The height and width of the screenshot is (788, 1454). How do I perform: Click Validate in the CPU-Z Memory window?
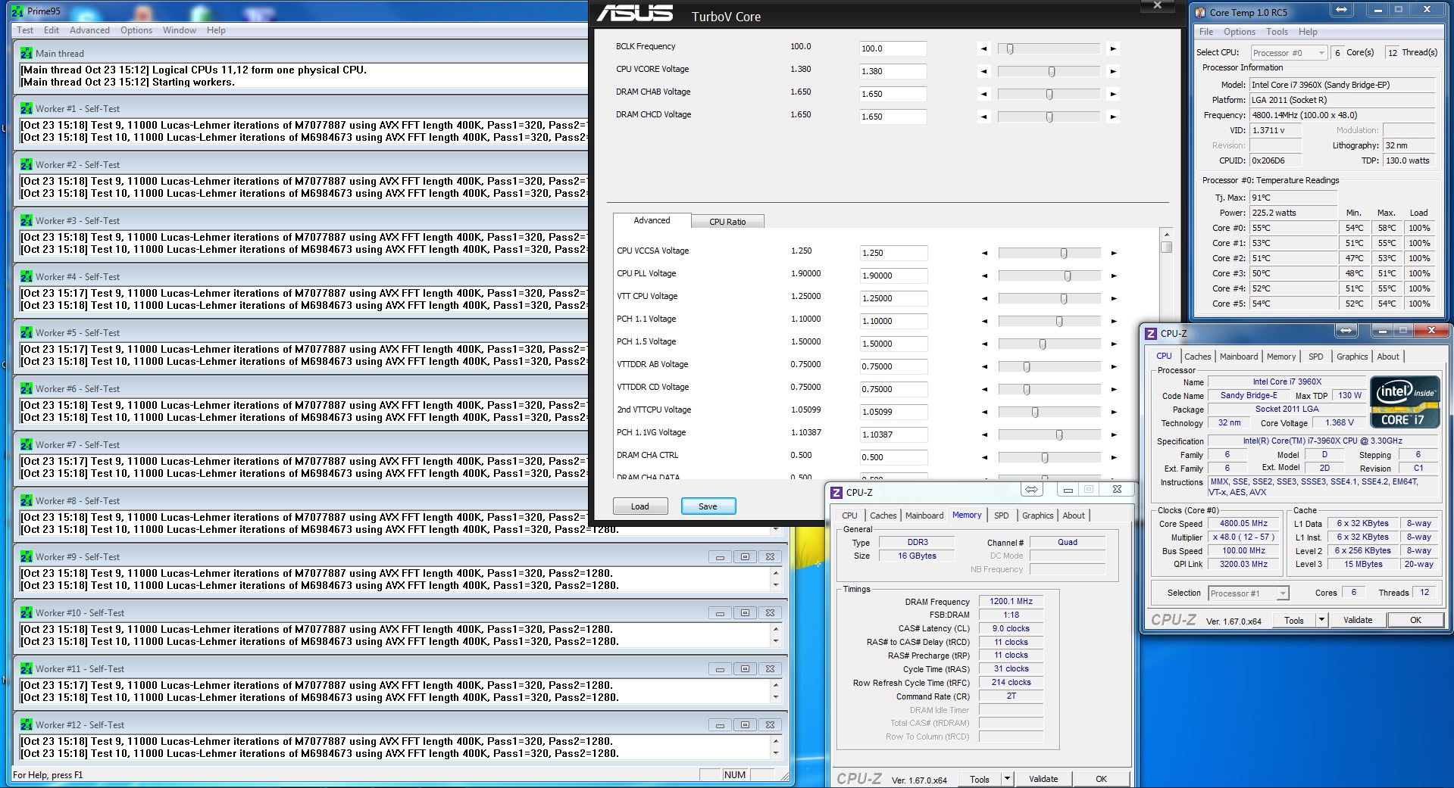pyautogui.click(x=1043, y=779)
